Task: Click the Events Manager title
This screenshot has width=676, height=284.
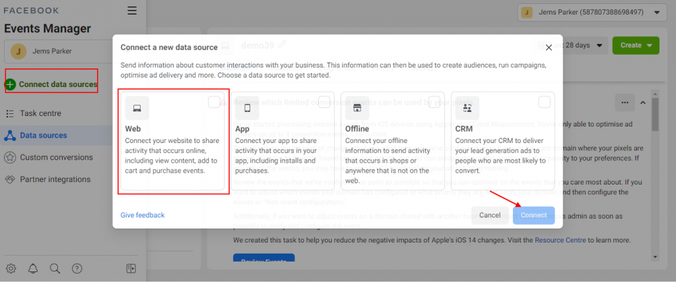Action: click(x=48, y=29)
